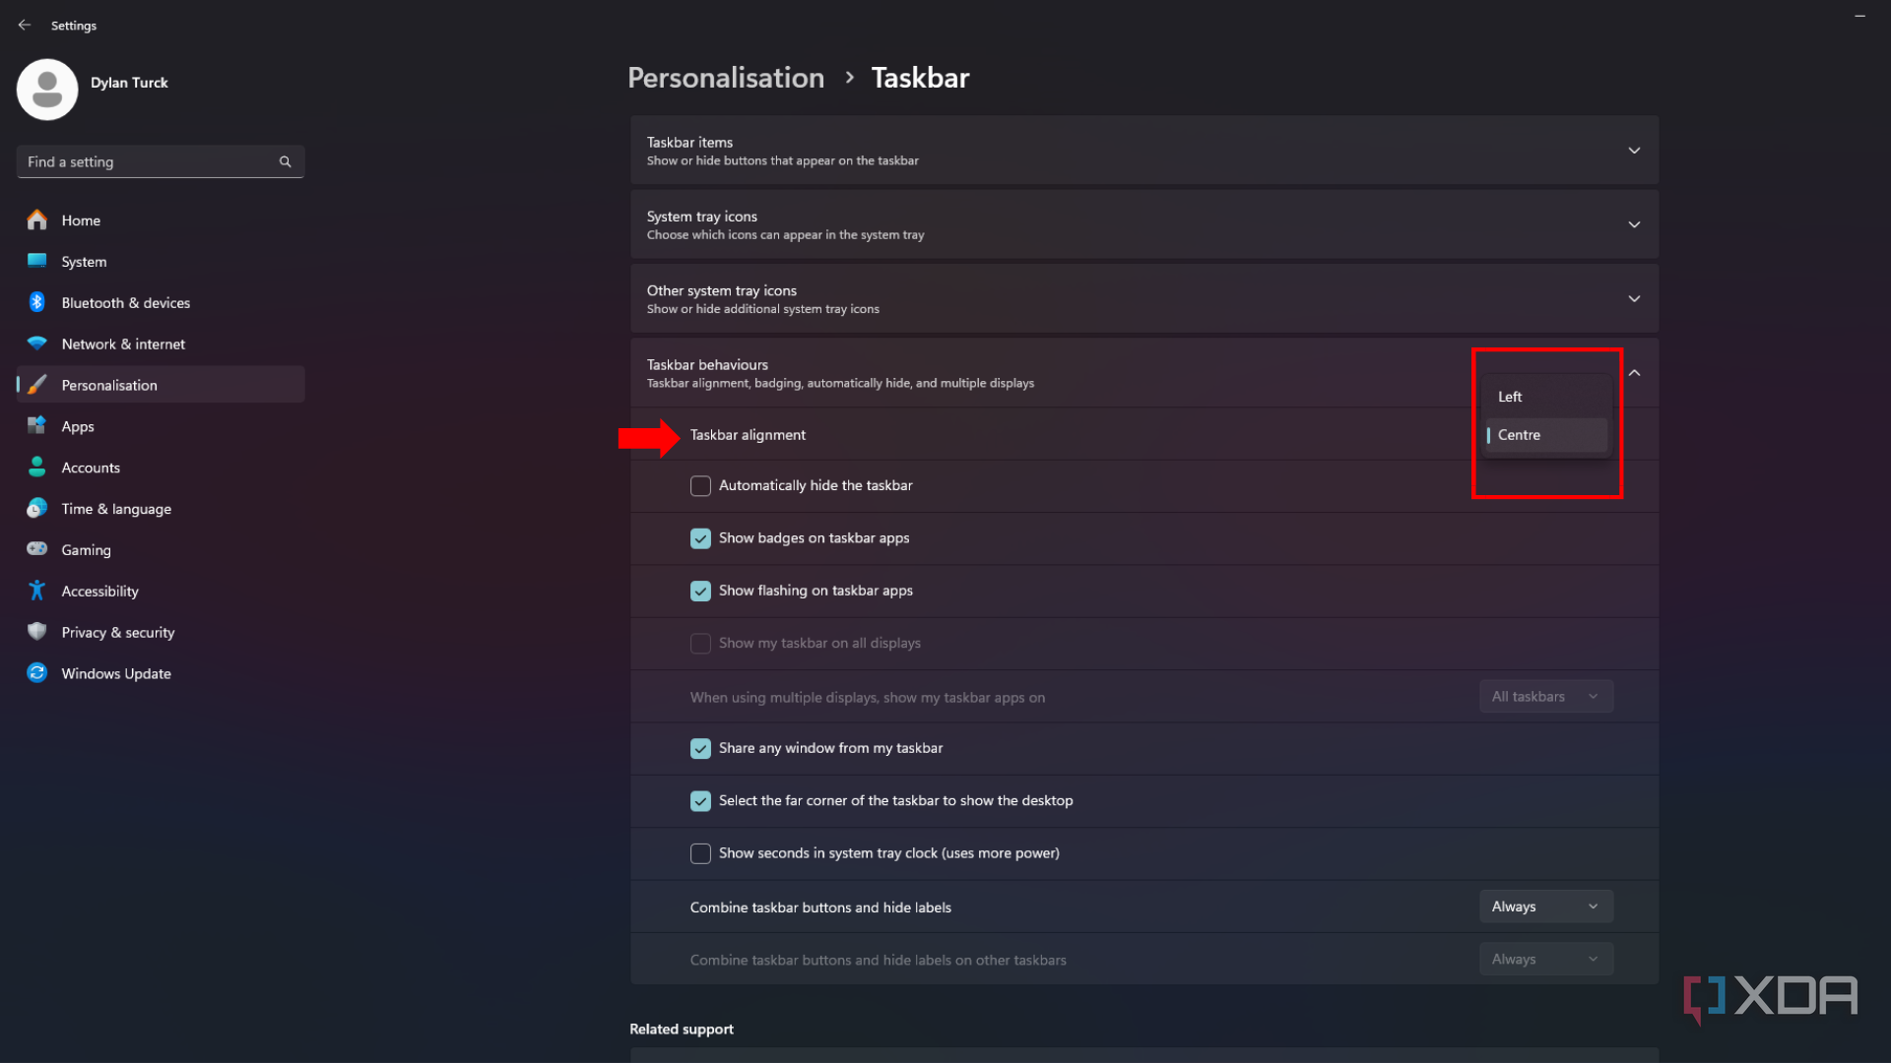This screenshot has width=1891, height=1063.
Task: Click the Home sidebar entry
Action: (81, 220)
